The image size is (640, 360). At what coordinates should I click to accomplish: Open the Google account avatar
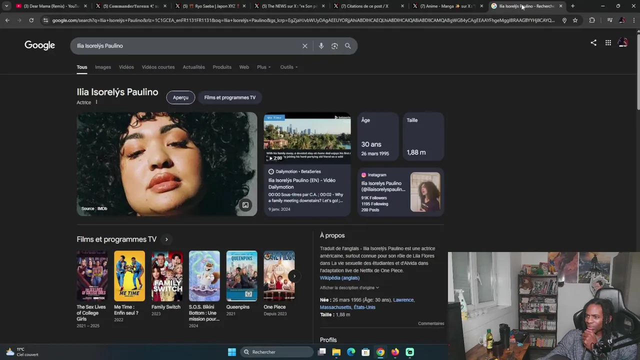point(623,43)
